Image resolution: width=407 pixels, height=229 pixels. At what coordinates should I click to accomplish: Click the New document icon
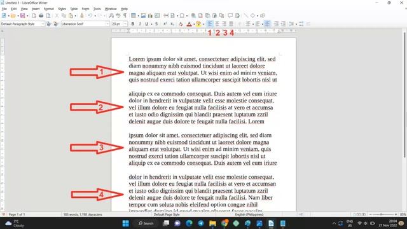(4, 16)
